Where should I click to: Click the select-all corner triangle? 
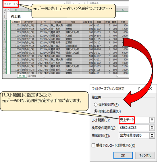click(5, 10)
